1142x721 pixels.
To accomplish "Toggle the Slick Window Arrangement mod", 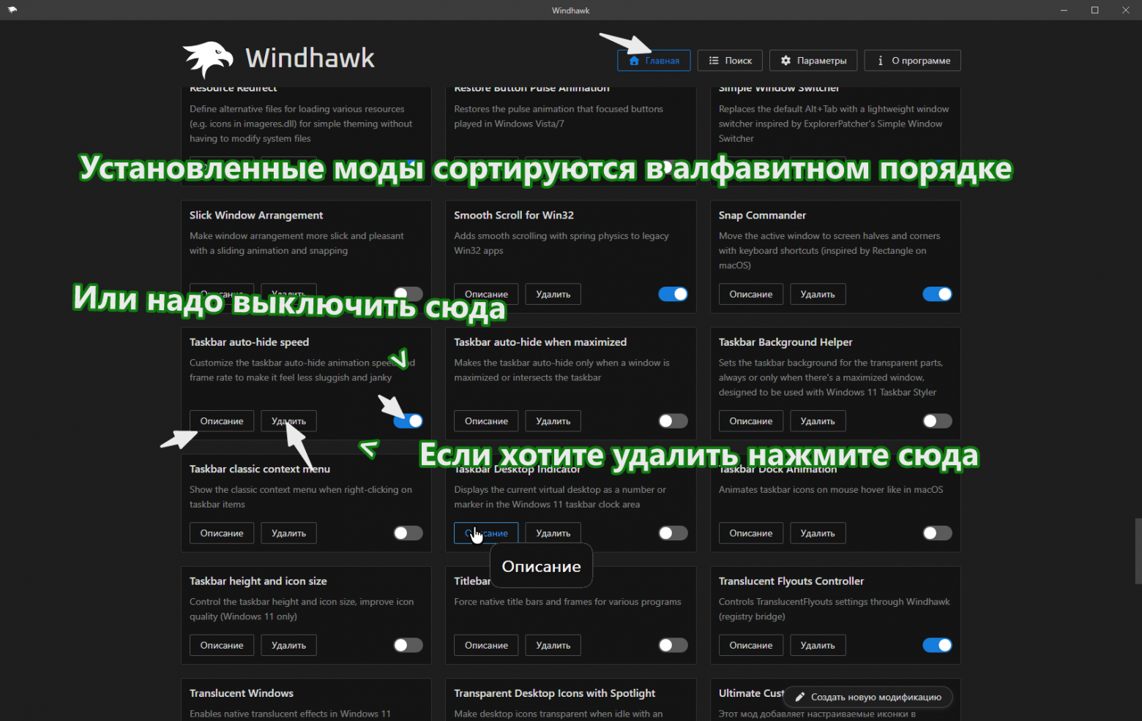I will [408, 294].
